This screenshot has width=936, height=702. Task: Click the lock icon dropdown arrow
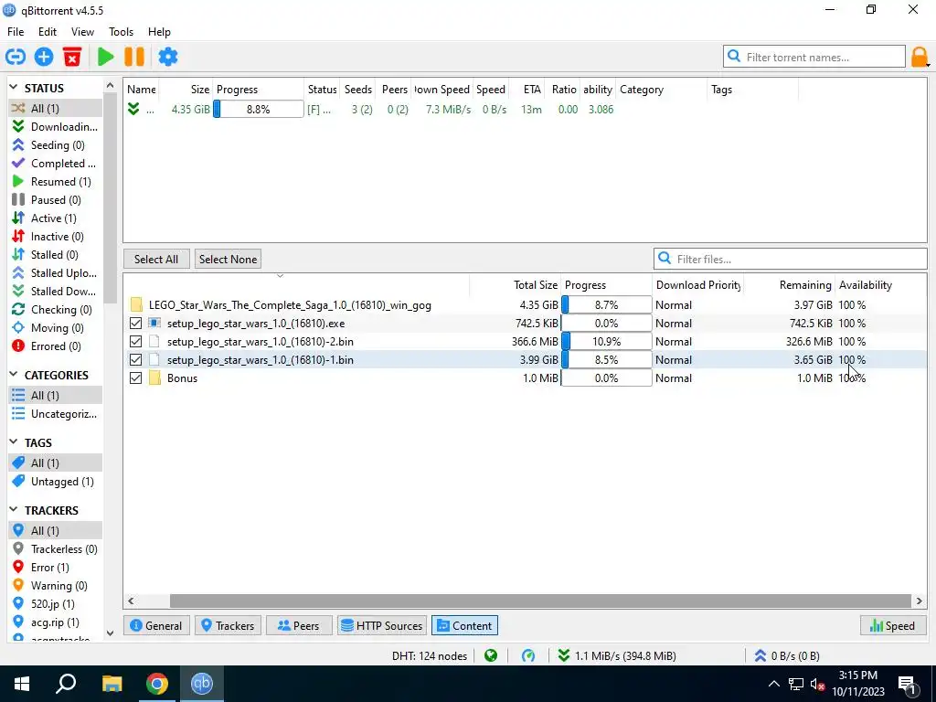[929, 64]
